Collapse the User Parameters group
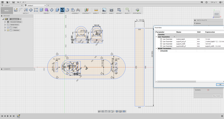This screenshot has width=224, height=119. tap(157, 37)
